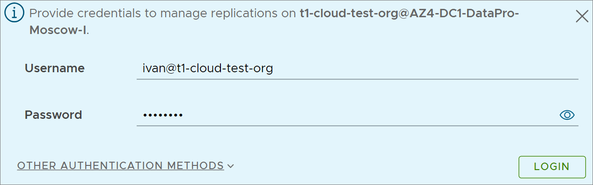
Task: Click the Username label
Action: pyautogui.click(x=54, y=68)
